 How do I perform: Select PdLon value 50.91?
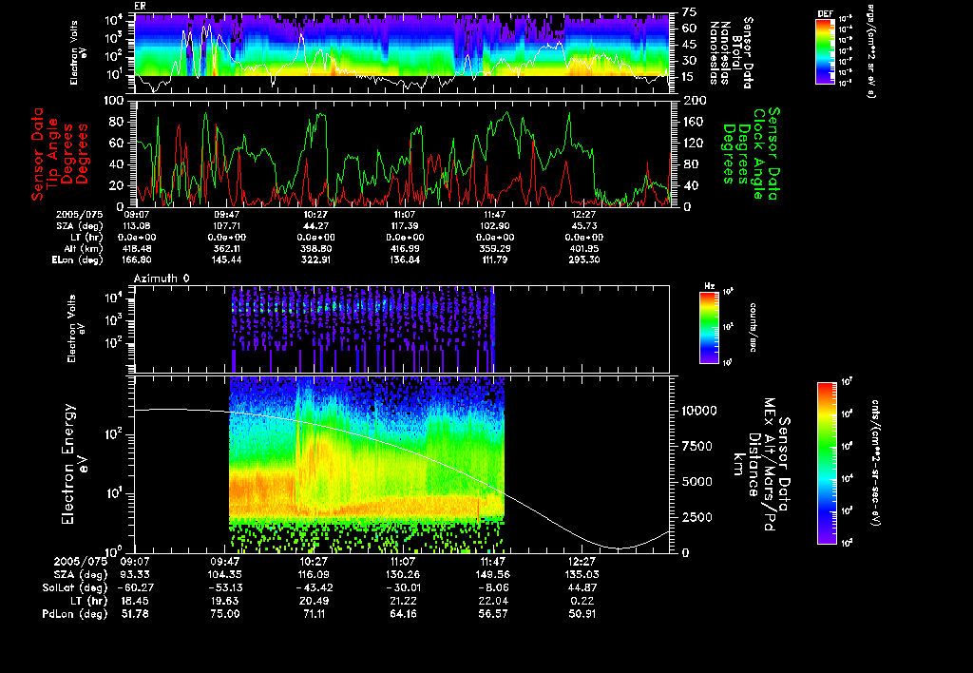582,614
